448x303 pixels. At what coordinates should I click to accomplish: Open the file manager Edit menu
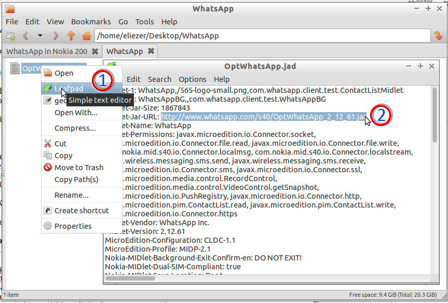(32, 22)
